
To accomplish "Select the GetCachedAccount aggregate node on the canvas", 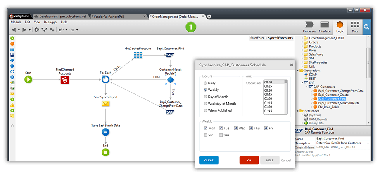I will pos(138,55).
